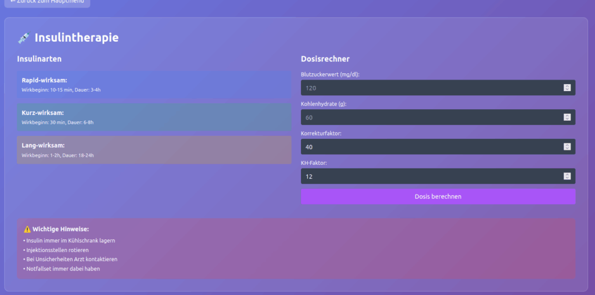
Task: Click the note about Kühlschrank storage
Action: (x=70, y=240)
